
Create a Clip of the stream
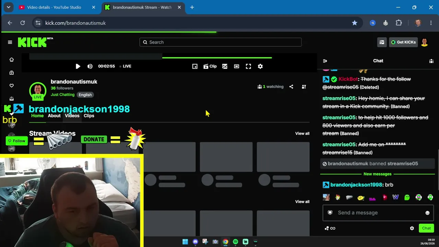coord(210,66)
